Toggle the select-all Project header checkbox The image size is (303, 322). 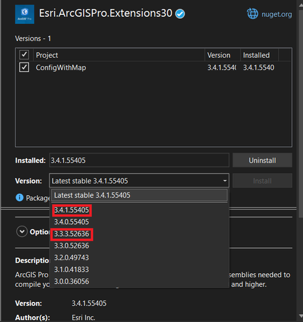tap(24, 55)
